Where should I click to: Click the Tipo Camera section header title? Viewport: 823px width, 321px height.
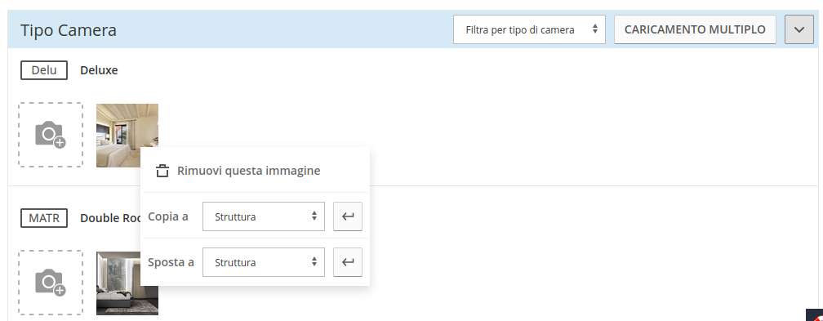click(69, 30)
